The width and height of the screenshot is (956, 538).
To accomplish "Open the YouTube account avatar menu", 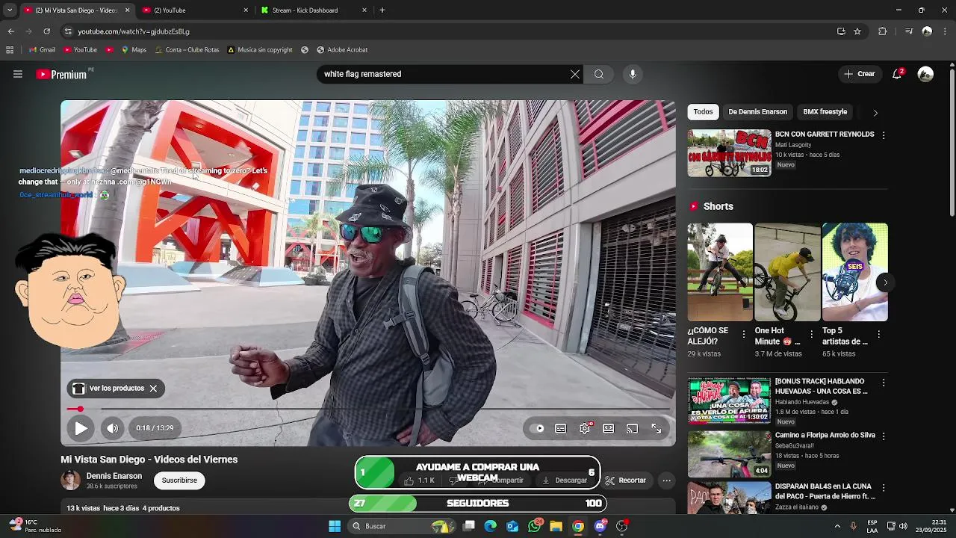I will tap(925, 74).
